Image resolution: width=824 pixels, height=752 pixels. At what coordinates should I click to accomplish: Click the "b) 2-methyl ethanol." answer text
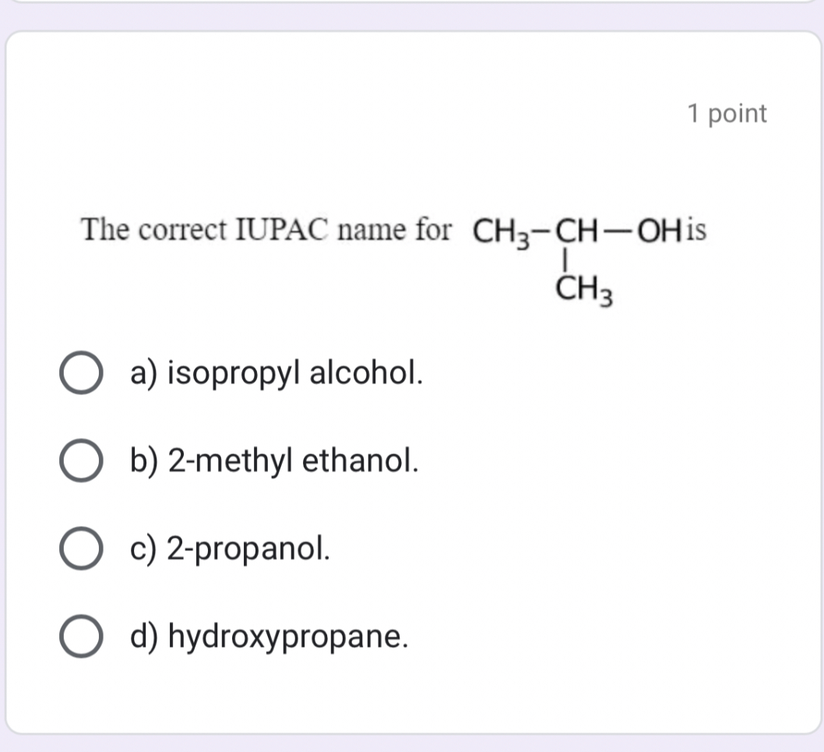click(275, 462)
